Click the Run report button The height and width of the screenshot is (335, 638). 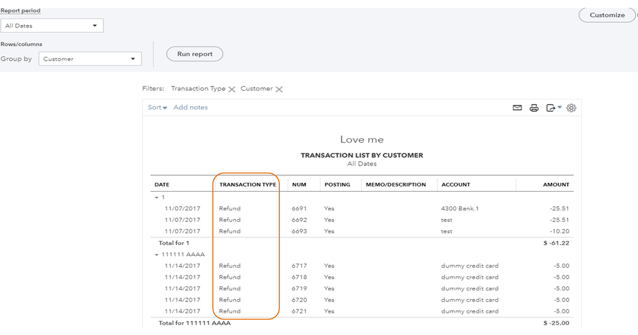tap(195, 54)
